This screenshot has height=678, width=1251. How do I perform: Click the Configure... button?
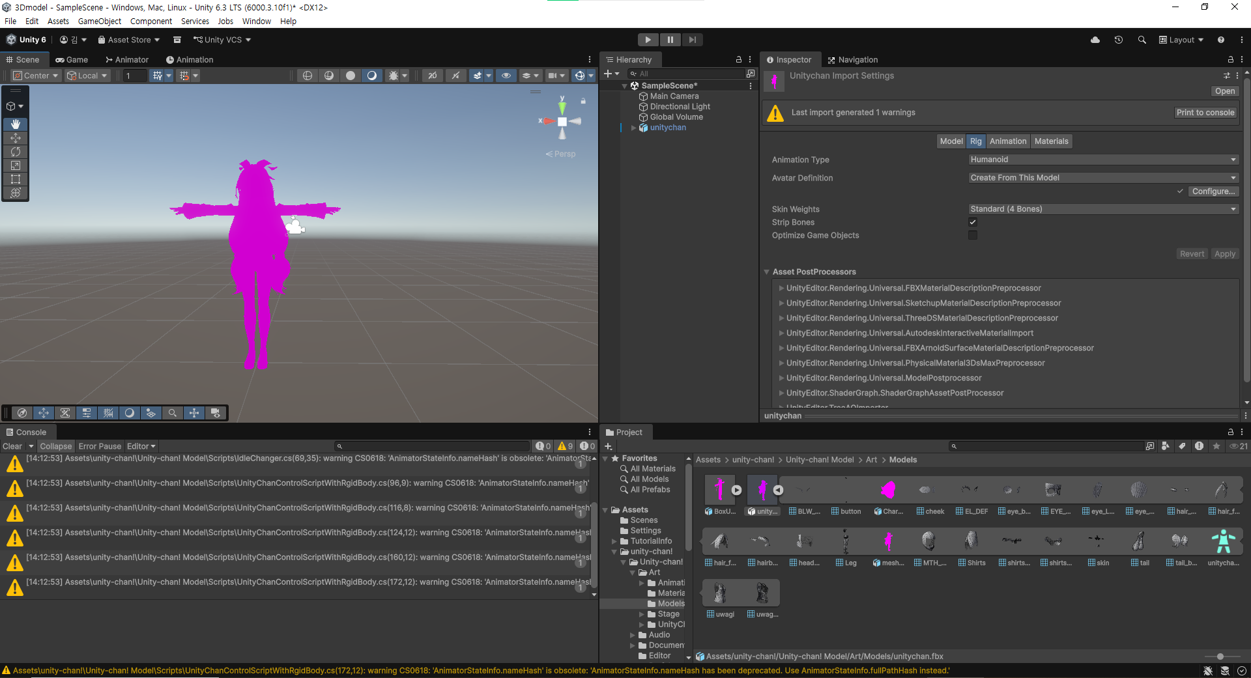click(x=1213, y=191)
